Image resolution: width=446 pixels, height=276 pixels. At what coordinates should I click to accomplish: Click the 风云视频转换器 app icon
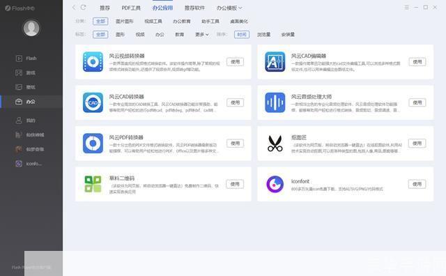click(x=93, y=62)
